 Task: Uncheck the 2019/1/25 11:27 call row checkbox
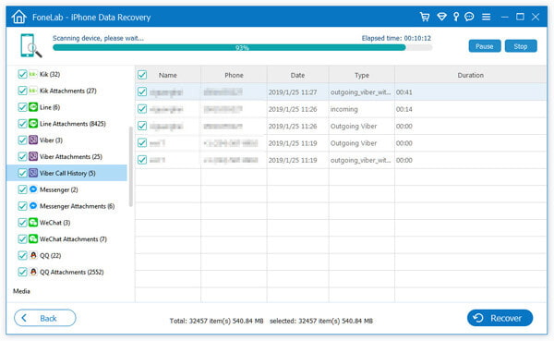coord(142,92)
